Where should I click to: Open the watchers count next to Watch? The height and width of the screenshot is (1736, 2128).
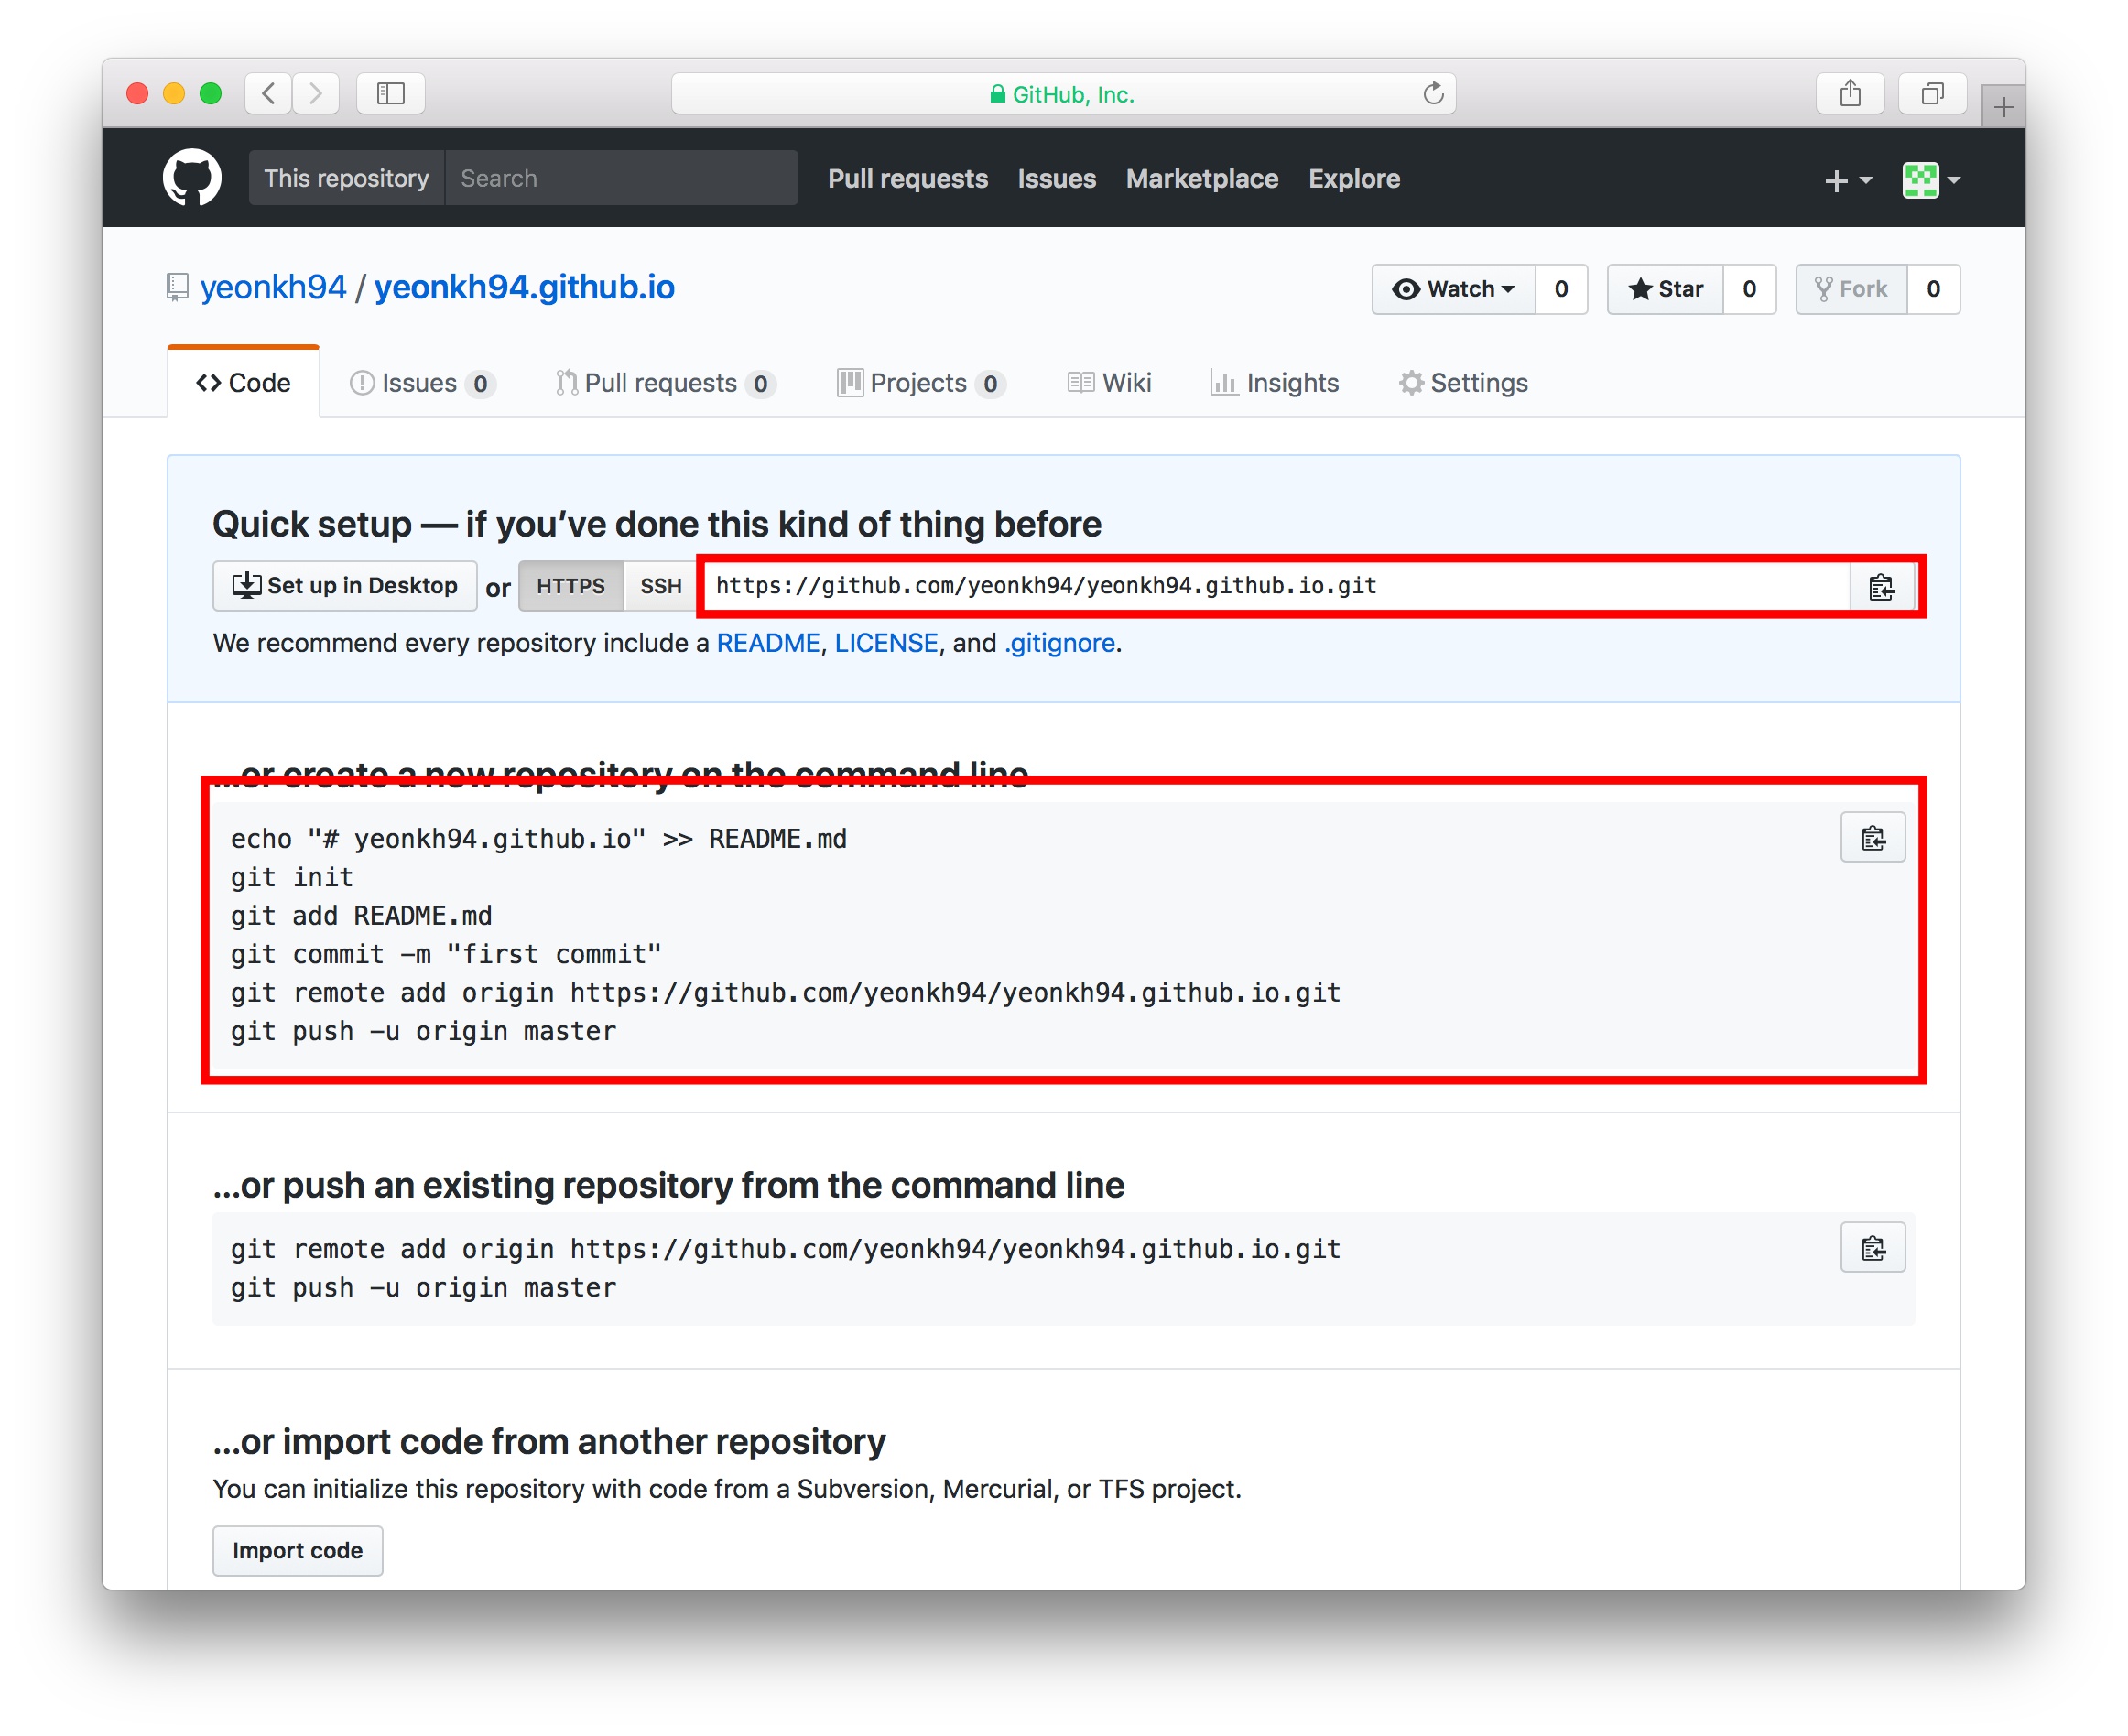pyautogui.click(x=1561, y=289)
